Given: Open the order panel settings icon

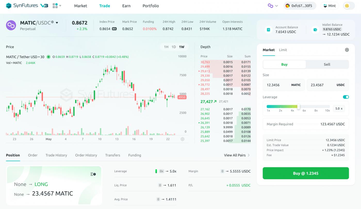Looking at the screenshot, I should point(347,50).
